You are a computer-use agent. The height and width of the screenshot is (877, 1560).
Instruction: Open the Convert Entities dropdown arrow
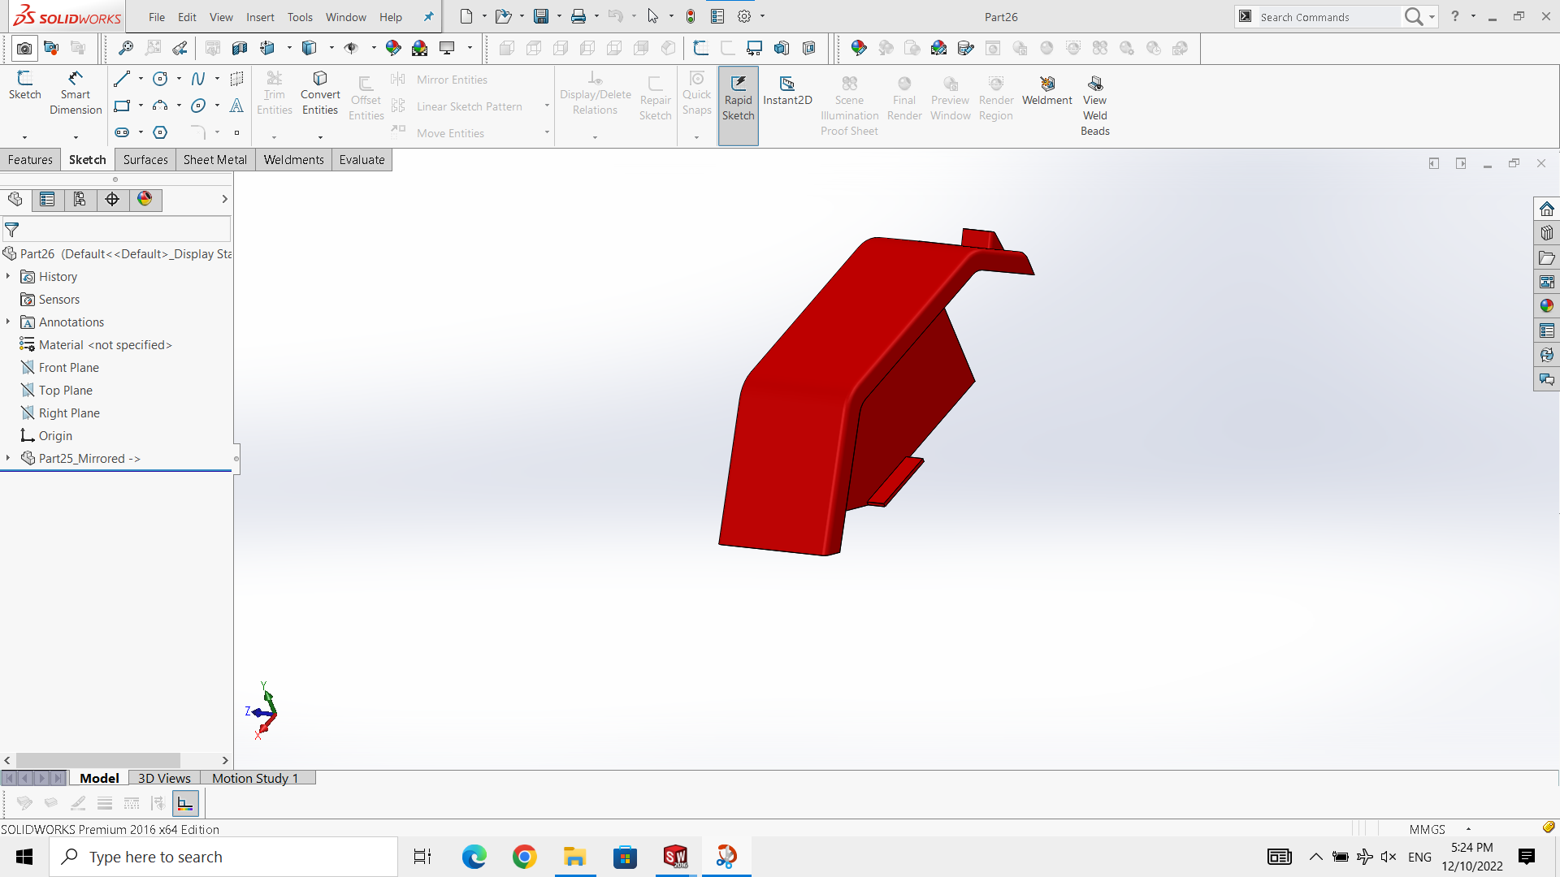(x=320, y=136)
